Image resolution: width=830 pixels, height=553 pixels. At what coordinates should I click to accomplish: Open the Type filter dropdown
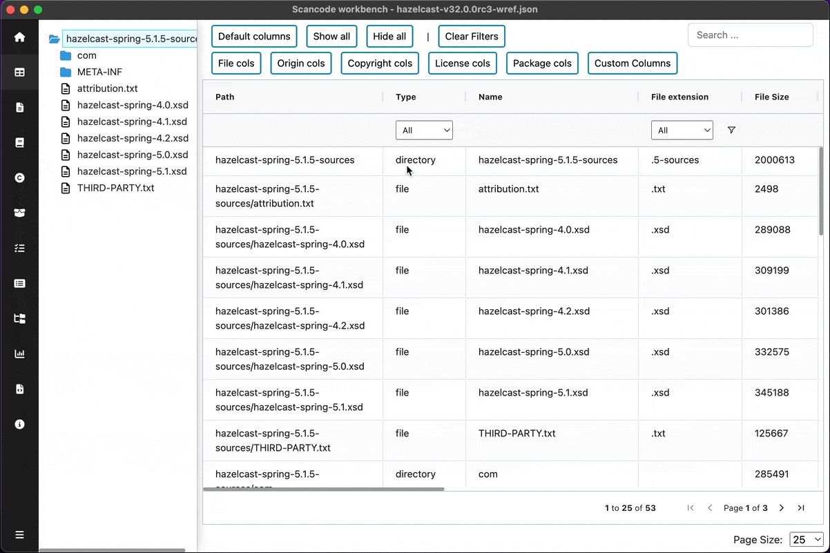[x=424, y=130]
